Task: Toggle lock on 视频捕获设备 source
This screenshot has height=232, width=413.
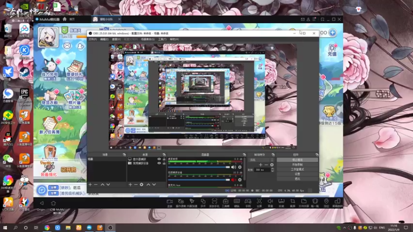Action: pos(164,163)
